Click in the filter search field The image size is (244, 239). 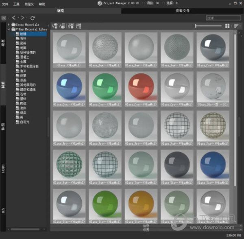tap(223, 18)
